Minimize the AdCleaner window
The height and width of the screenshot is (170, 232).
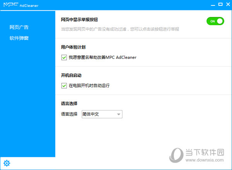click(213, 5)
